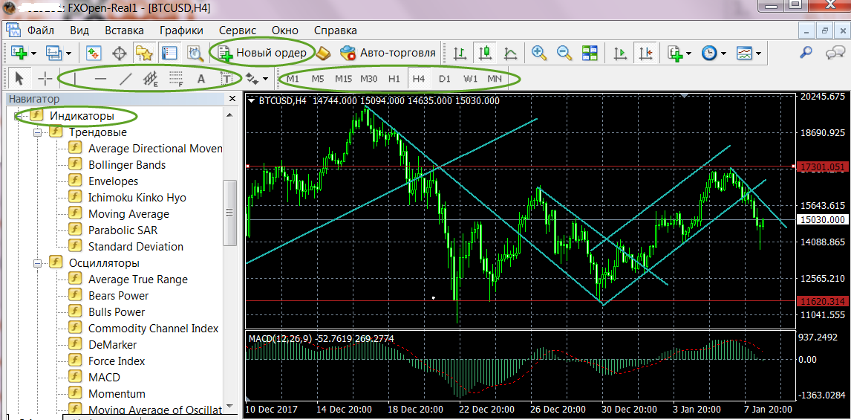Viewport: 851px width, 420px height.
Task: Open the Файл menu
Action: pos(41,30)
